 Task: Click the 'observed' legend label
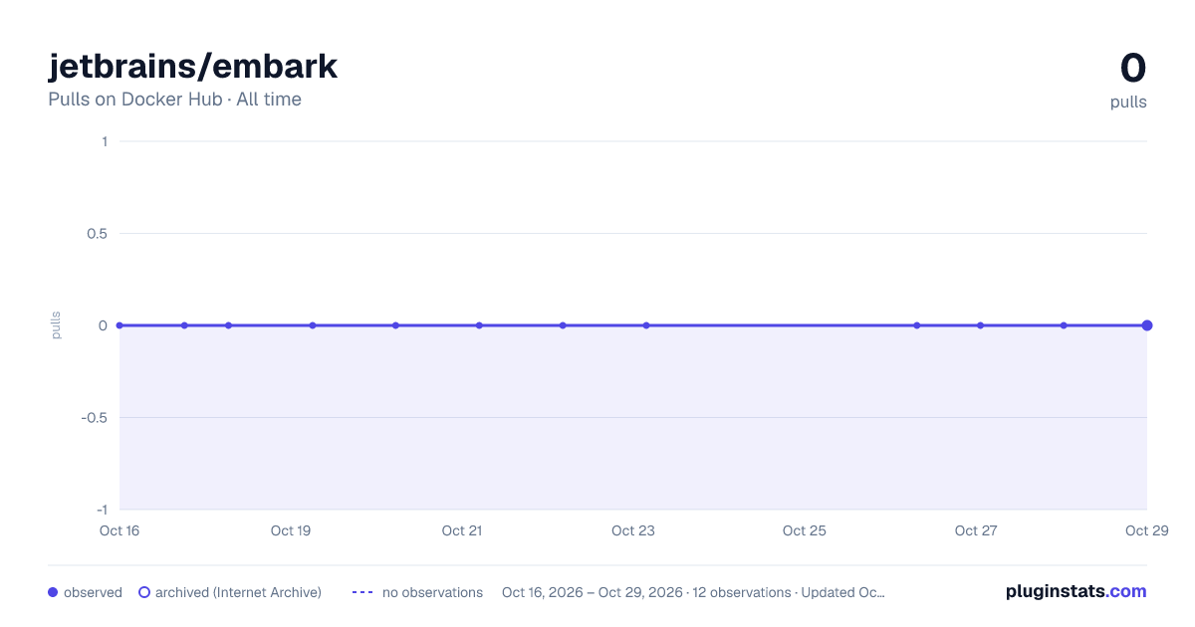click(x=93, y=592)
